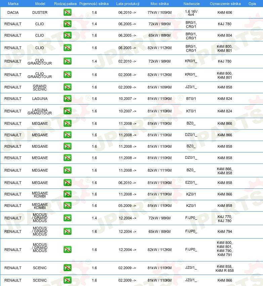Click the K4M 794 engine code
Image resolution: width=263 pixels, height=286 pixels.
pos(225,231)
